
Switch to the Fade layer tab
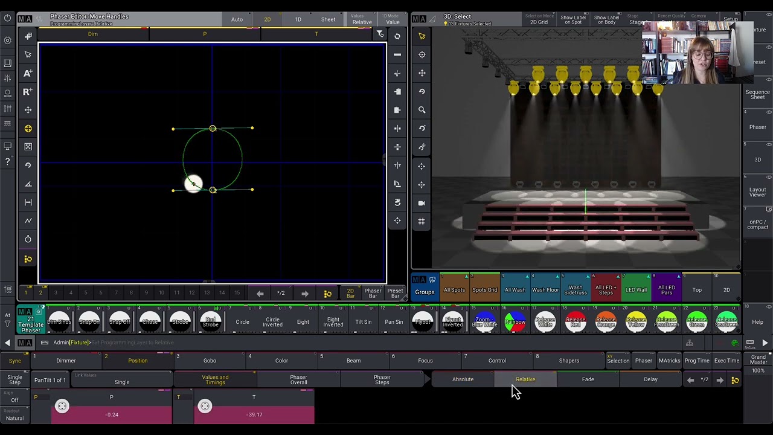coord(588,379)
